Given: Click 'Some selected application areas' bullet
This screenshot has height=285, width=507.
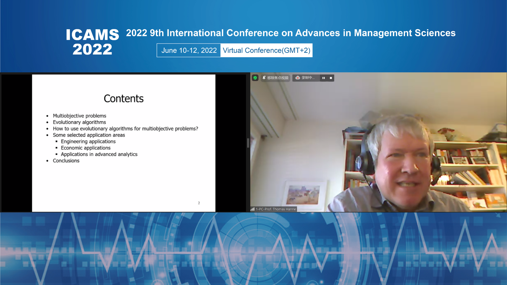Looking at the screenshot, I should pos(89,135).
